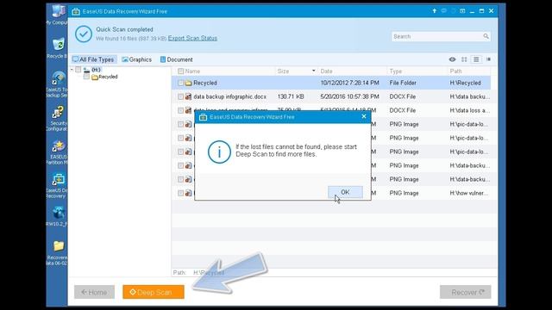The height and width of the screenshot is (310, 552).
Task: Click the 'File Folder' type cell
Action: pos(403,83)
